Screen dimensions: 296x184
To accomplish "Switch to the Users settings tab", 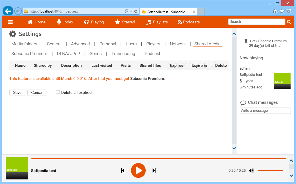I will (131, 44).
